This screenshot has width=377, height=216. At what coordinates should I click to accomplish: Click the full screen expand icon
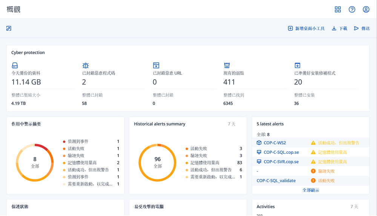[9, 28]
